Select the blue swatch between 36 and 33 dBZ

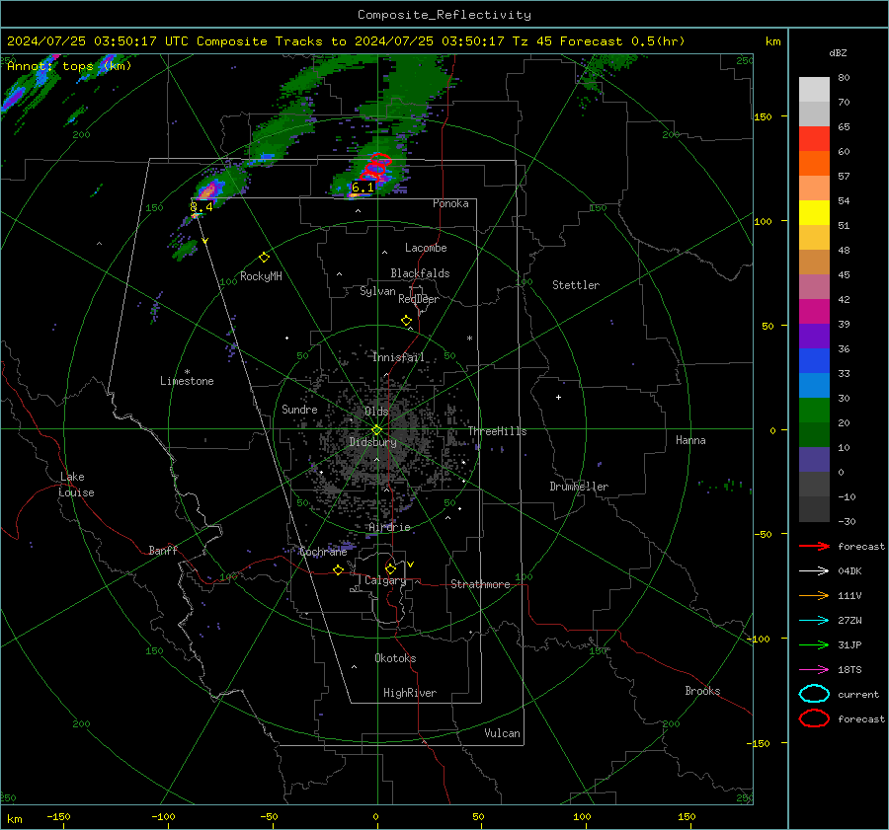[814, 361]
